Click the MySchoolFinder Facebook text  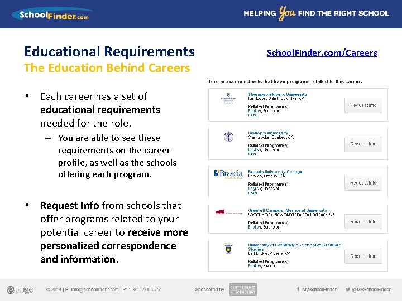[x=319, y=289]
